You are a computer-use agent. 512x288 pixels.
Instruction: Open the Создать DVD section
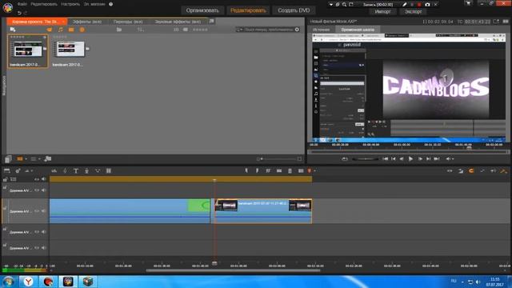294,10
